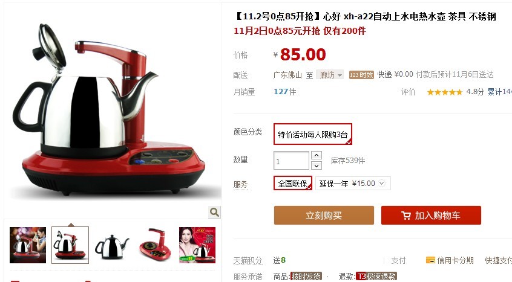The width and height of the screenshot is (512, 282).
Task: Select the red base station thumbnail
Action: point(155,245)
